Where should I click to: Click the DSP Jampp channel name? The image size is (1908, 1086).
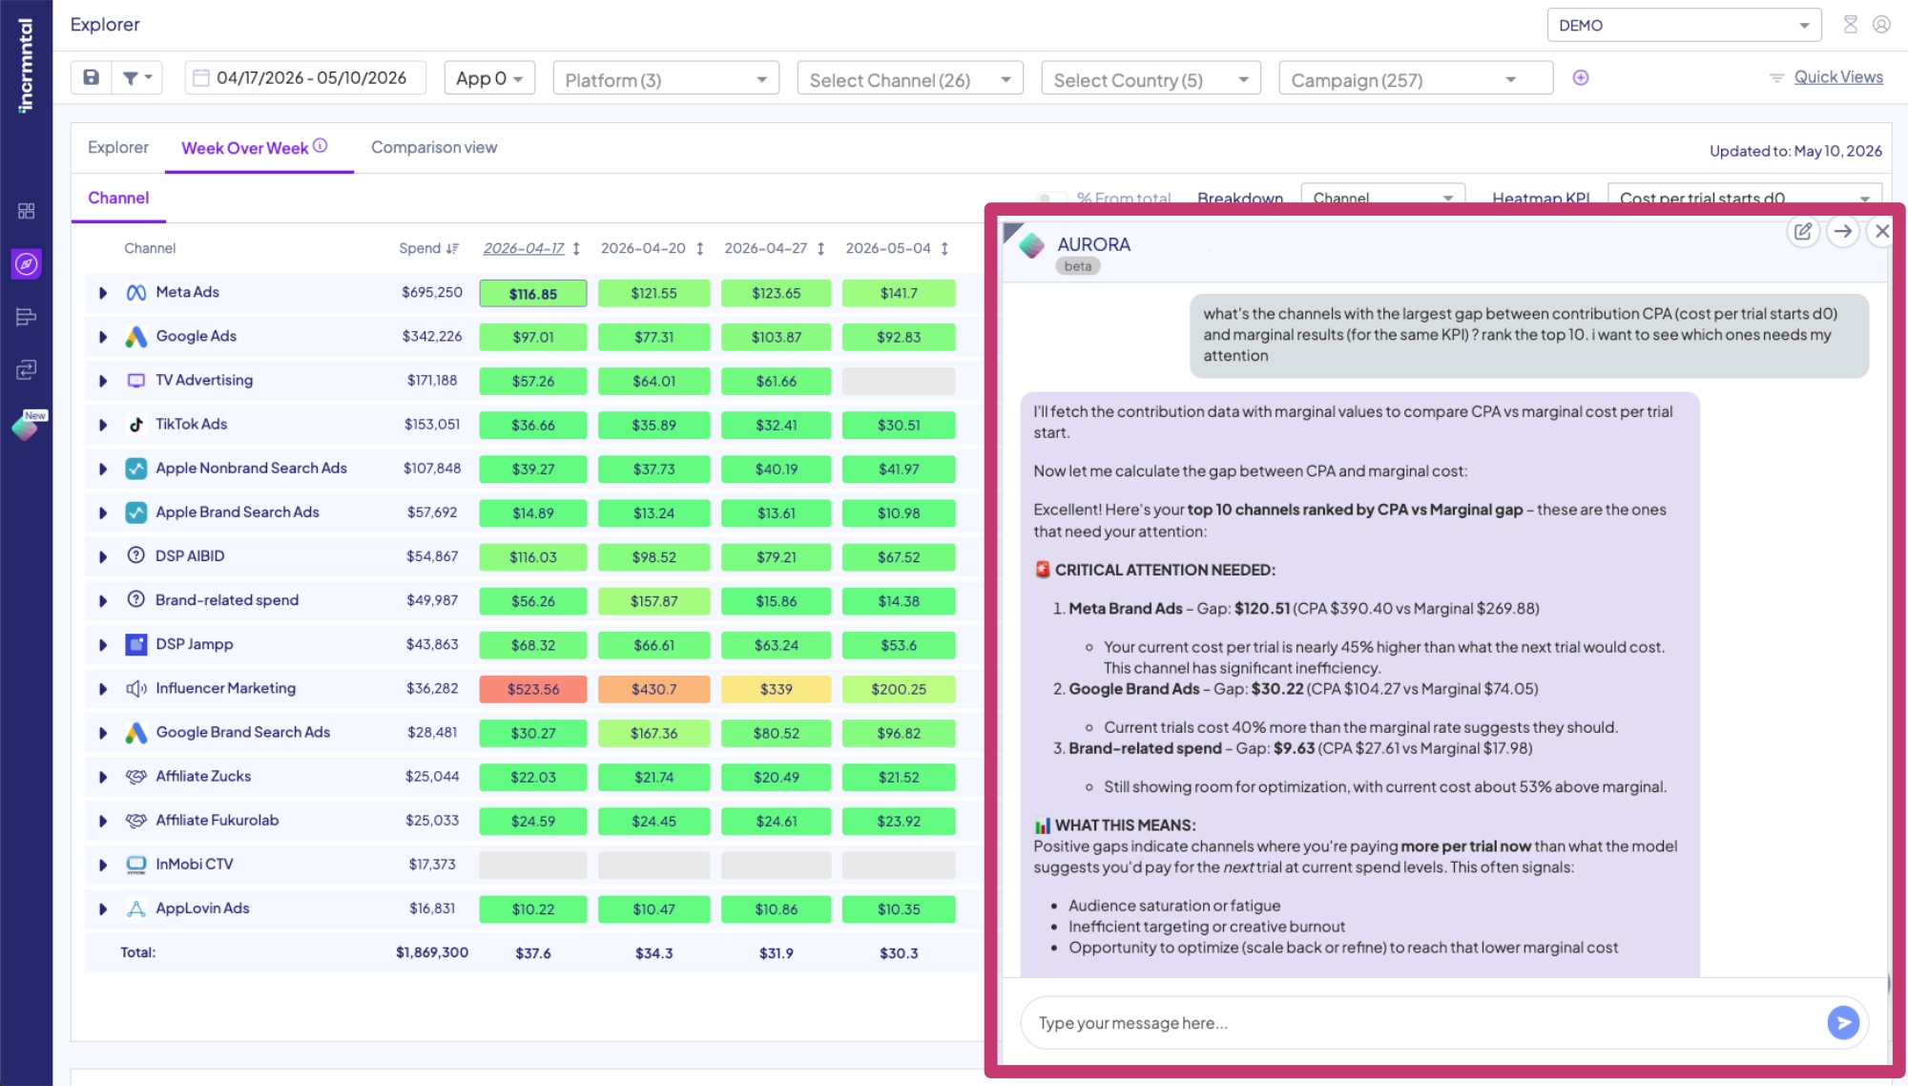click(x=195, y=644)
